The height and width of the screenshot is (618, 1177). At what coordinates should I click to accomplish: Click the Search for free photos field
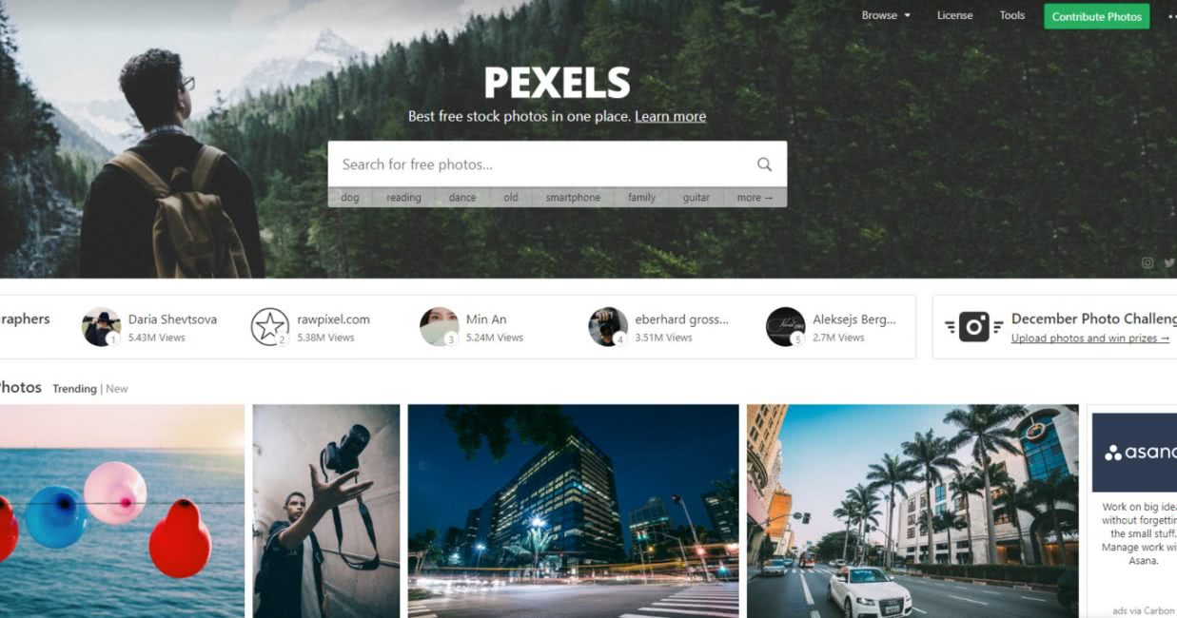coord(542,164)
